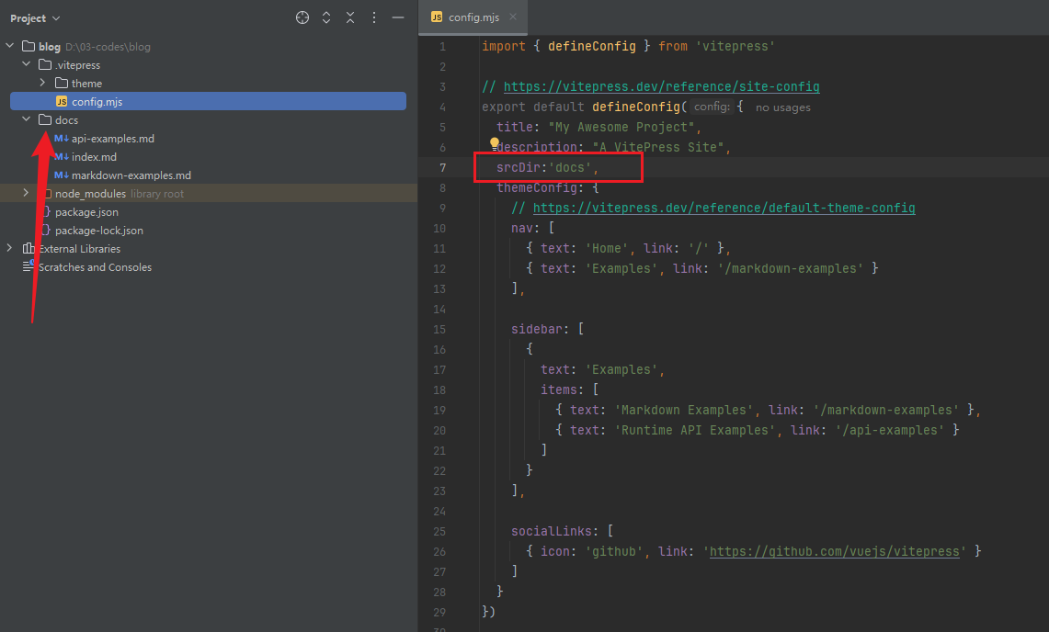Click the 'config:' parameter hint
Image resolution: width=1049 pixels, height=632 pixels.
(712, 107)
